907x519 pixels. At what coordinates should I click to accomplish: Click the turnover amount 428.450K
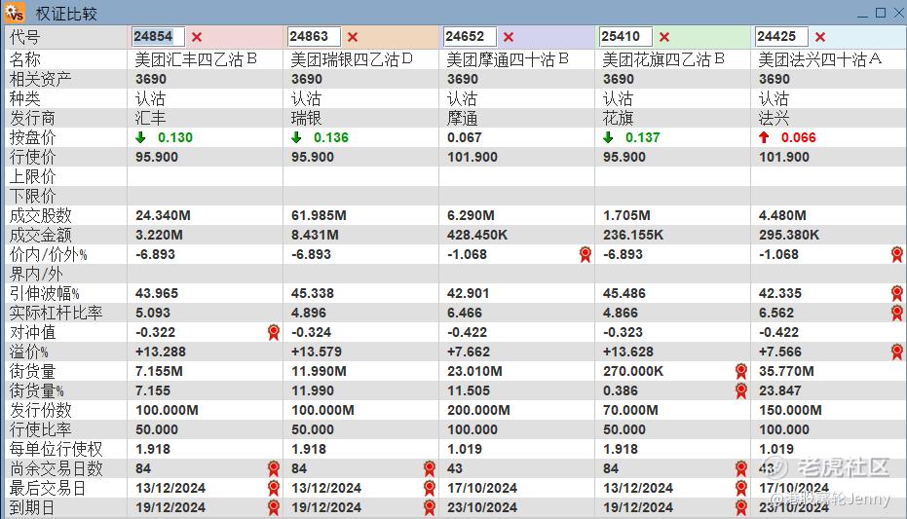477,236
